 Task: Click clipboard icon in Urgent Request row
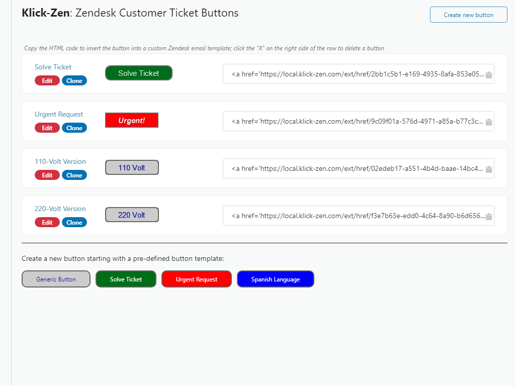point(488,122)
